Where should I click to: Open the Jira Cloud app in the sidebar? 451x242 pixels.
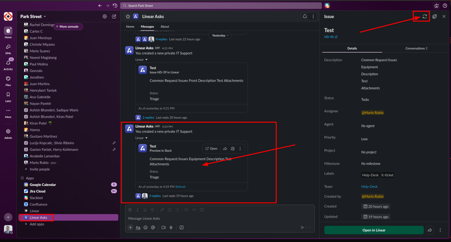pos(68,191)
